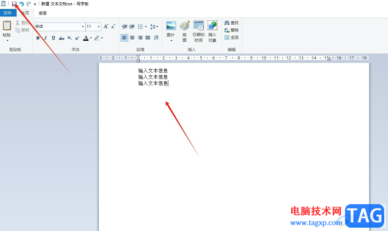Screen dimensions: 388x231
Task: Insert 日期和时间 date and time
Action: coord(198,31)
